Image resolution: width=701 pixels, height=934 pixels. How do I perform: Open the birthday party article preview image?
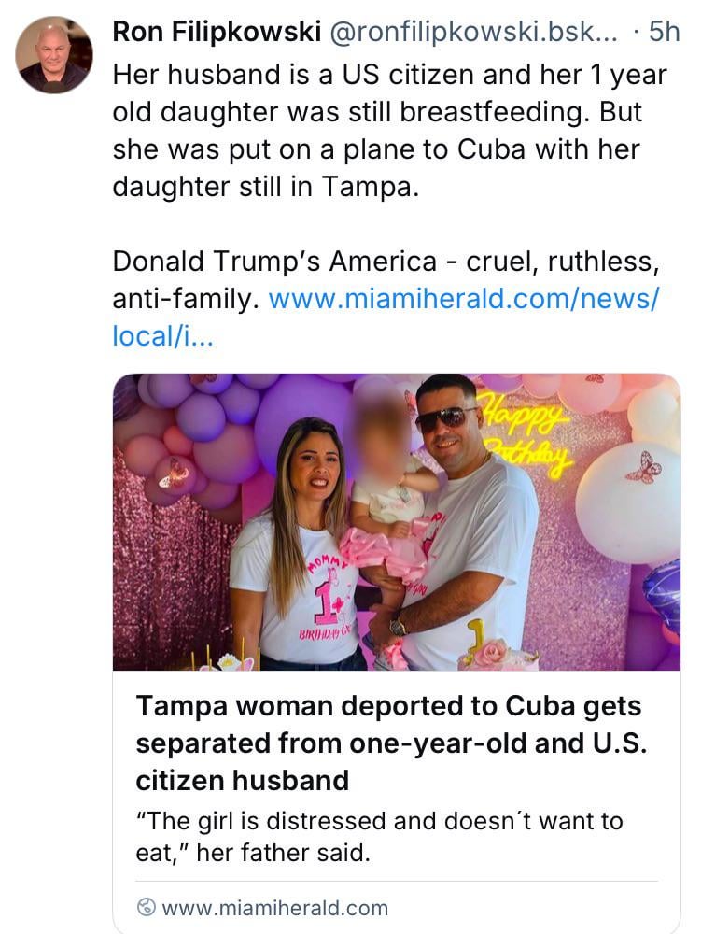(397, 521)
